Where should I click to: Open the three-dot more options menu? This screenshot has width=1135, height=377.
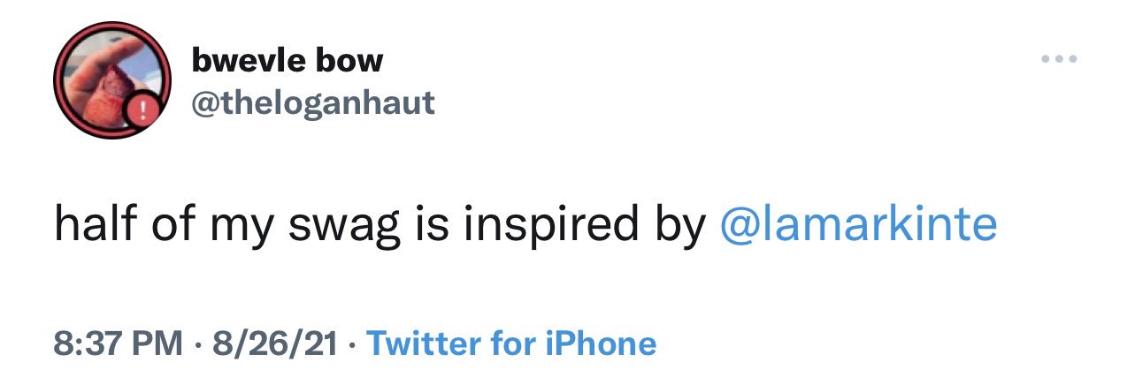point(1059,59)
